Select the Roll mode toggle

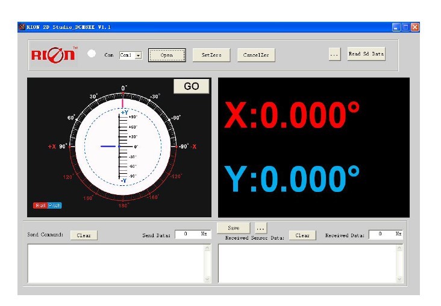(40, 205)
